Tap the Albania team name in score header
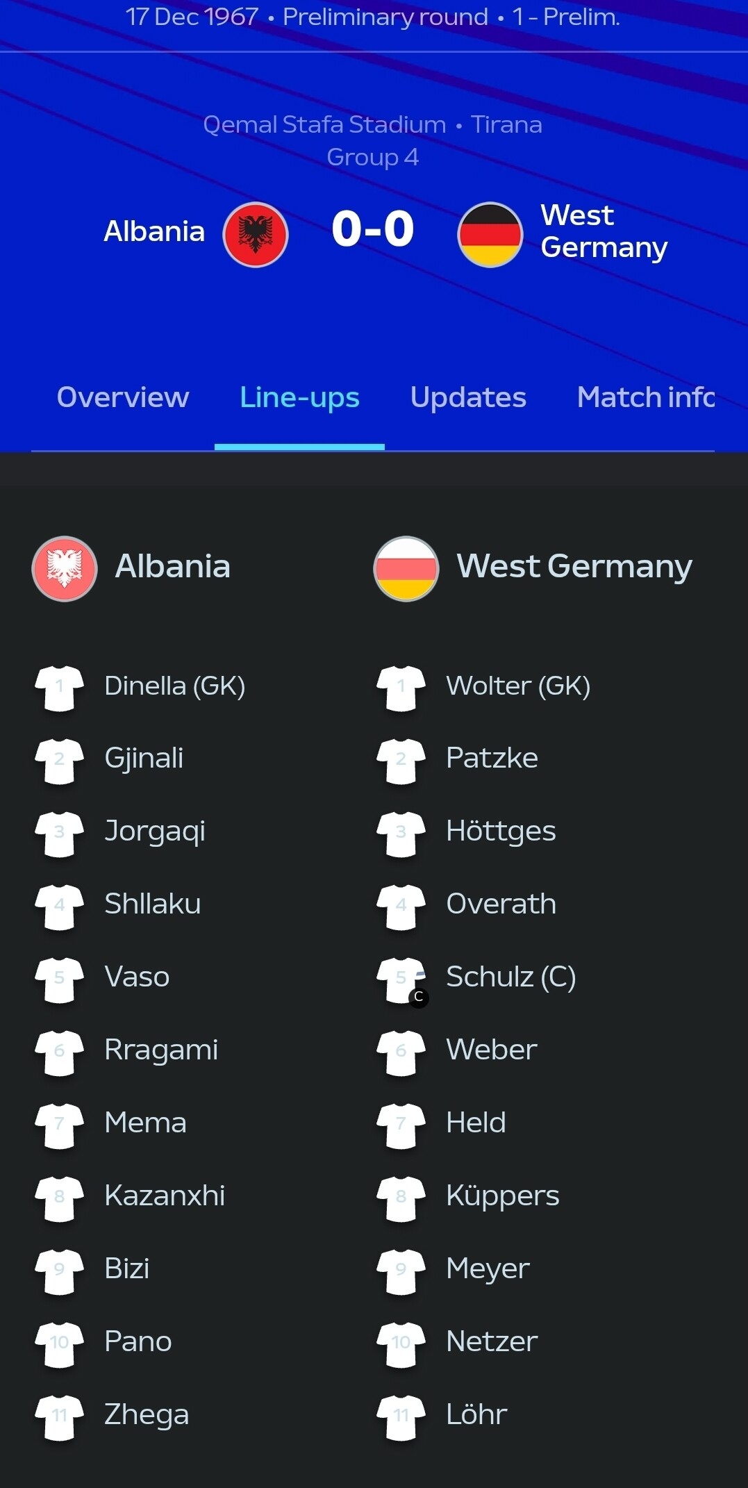 (x=154, y=231)
